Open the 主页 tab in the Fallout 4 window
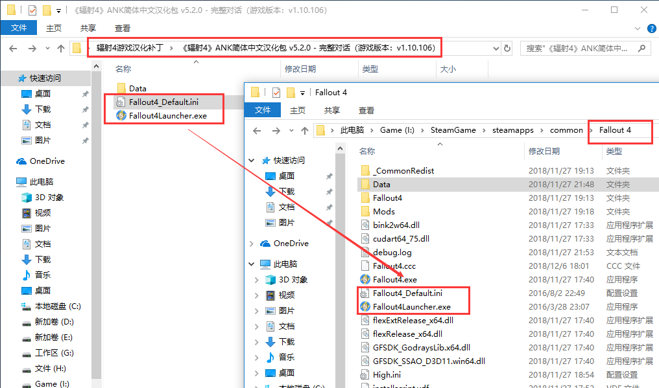This screenshot has height=388, width=659. [x=298, y=110]
